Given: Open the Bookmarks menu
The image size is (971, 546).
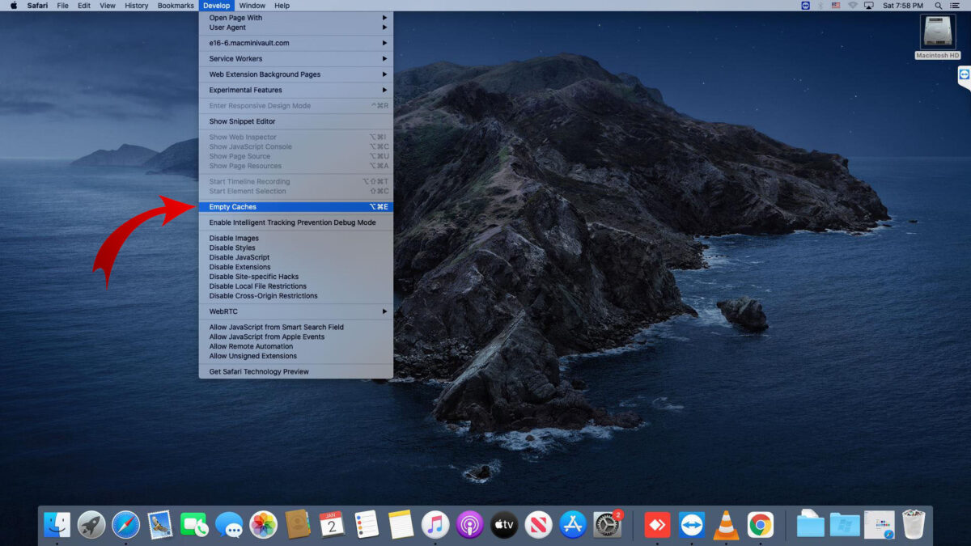Looking at the screenshot, I should pyautogui.click(x=175, y=6).
